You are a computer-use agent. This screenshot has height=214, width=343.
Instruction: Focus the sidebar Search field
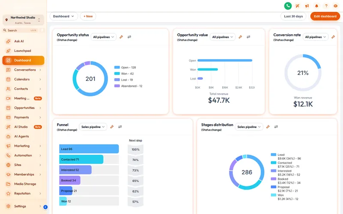(20, 30)
